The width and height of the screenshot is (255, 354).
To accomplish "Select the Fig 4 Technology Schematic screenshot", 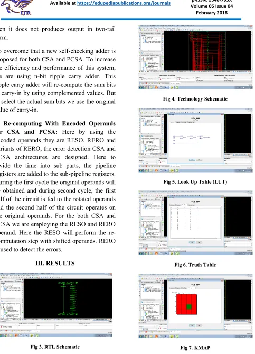I will (x=195, y=57).
